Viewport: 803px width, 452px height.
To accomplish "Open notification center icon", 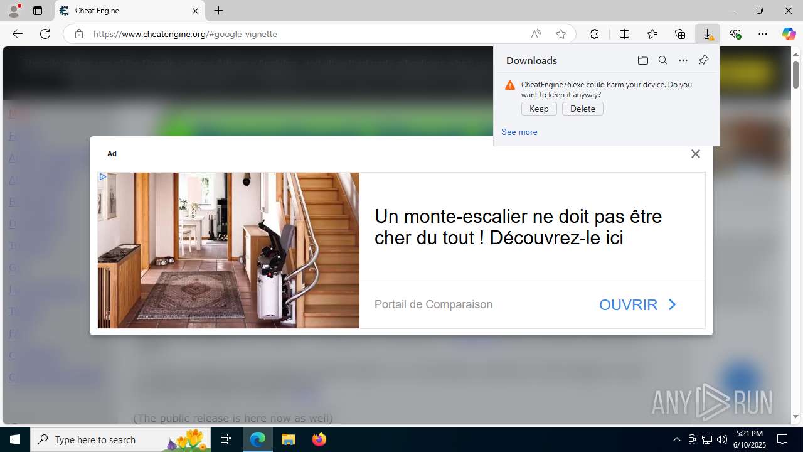I will coord(783,439).
